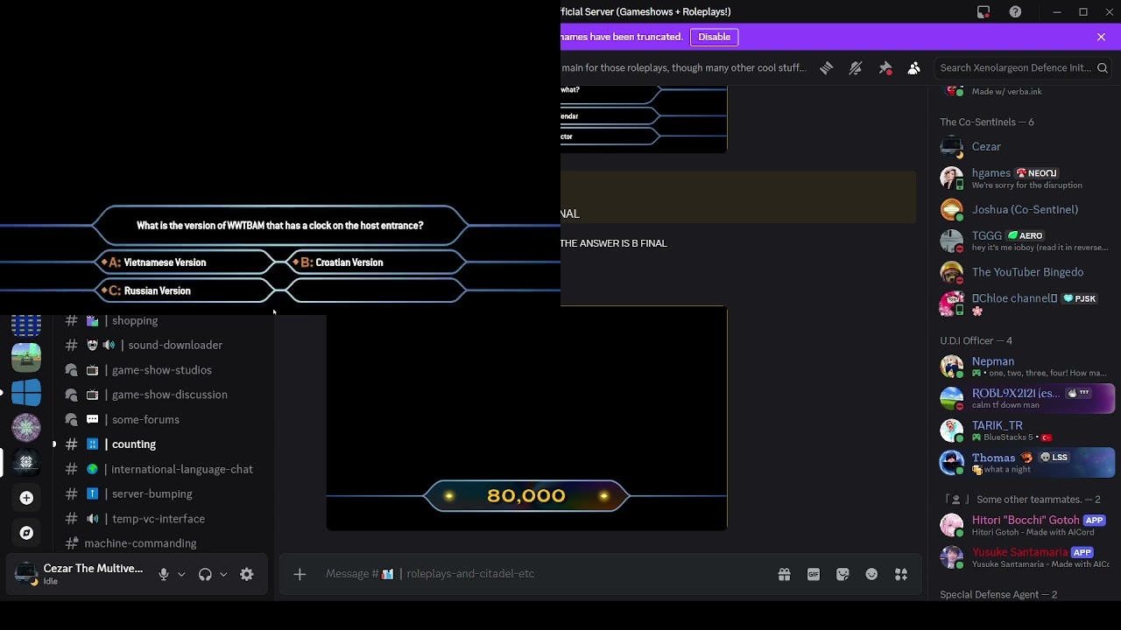
Task: Focus the Search Xenolargeon Defence field
Action: coord(1023,68)
